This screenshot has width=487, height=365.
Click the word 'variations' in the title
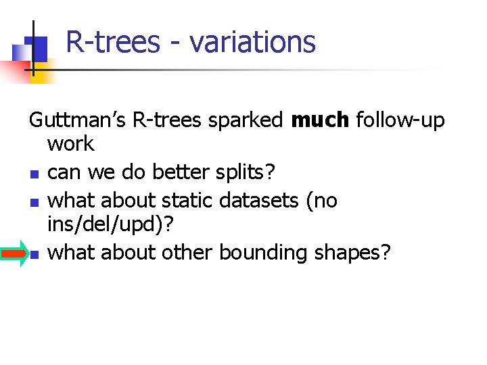click(252, 42)
